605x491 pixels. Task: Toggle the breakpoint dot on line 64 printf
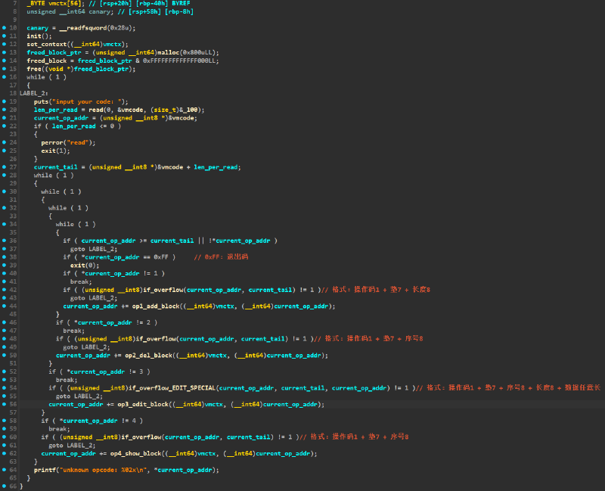(x=4, y=470)
